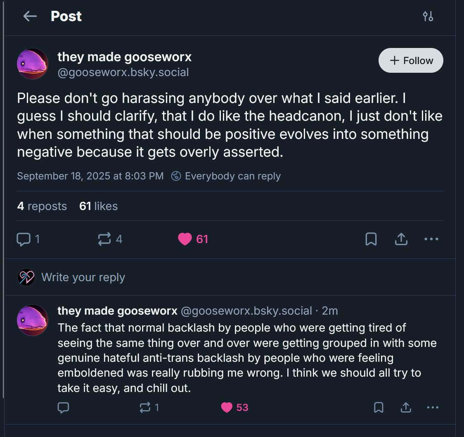View the 4 reposts list
The width and height of the screenshot is (464, 437).
point(42,206)
